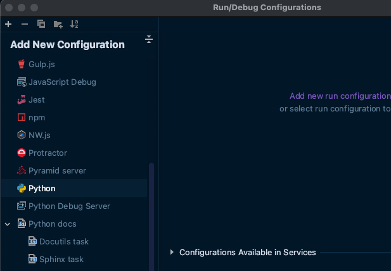The image size is (391, 271).
Task: Click the Configurations Available in Services label
Action: tap(248, 252)
